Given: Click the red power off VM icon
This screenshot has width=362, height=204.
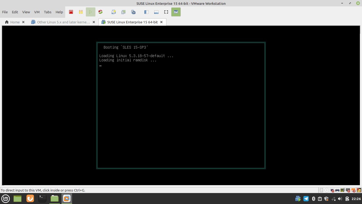Looking at the screenshot, I should coord(71,12).
